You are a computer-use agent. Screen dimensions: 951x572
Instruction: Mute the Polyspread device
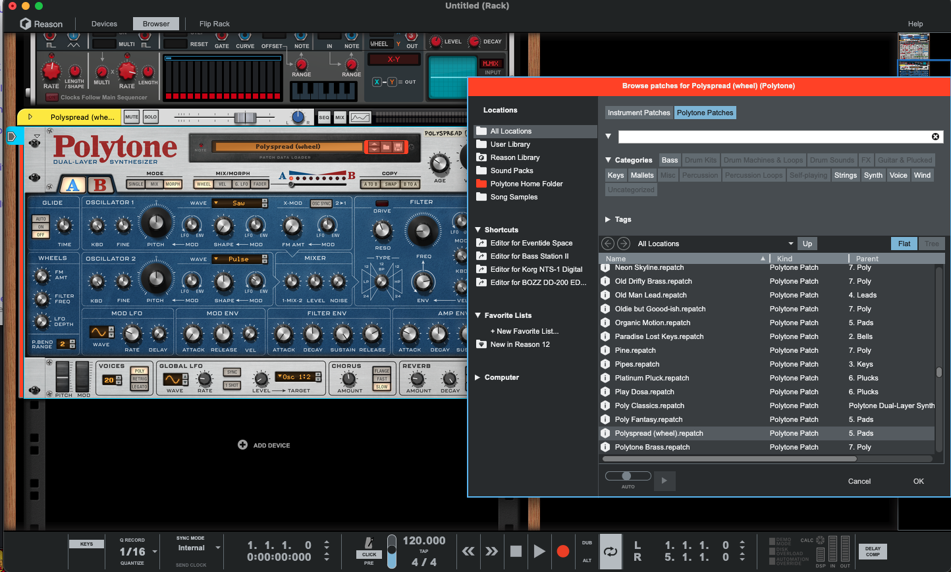[132, 117]
